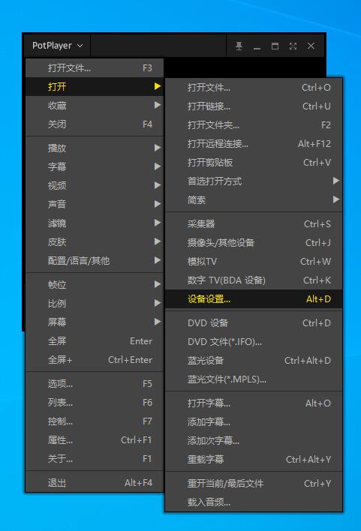
Task: Expand the 首选打开方式 submenu
Action: tap(254, 181)
